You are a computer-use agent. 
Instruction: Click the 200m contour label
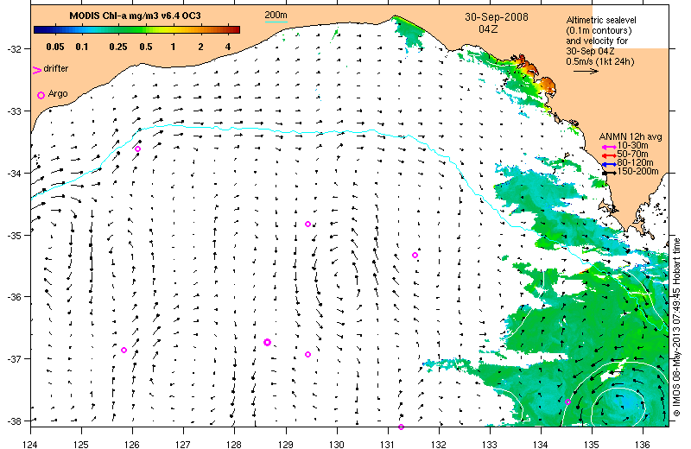(x=276, y=16)
